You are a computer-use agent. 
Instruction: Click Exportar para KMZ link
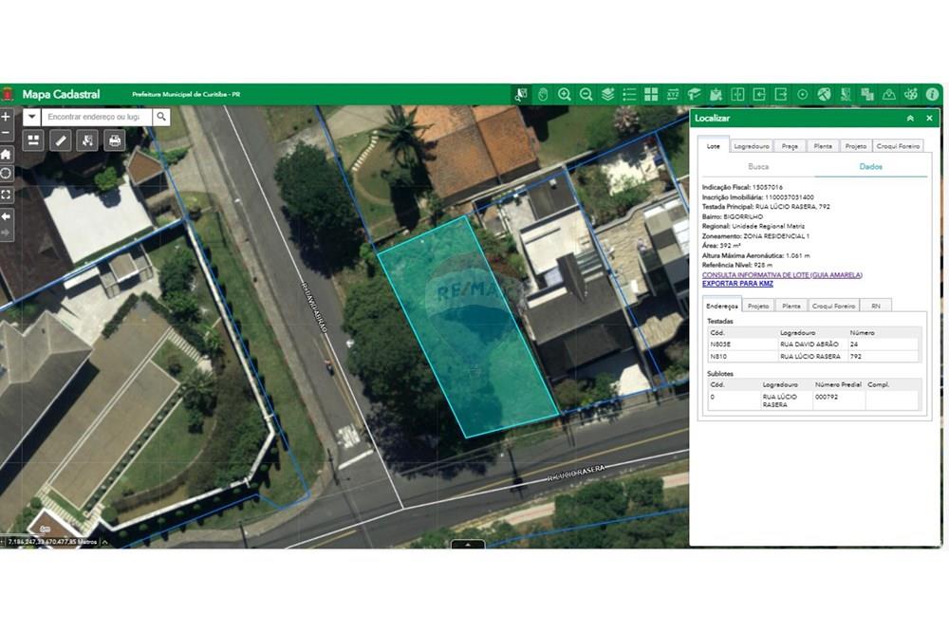click(737, 284)
